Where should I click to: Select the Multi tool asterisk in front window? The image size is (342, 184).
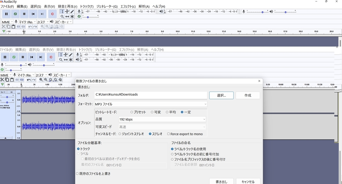pos(70,60)
